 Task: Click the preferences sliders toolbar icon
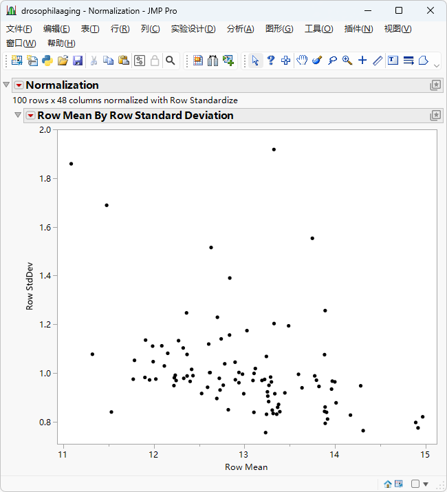tap(140, 61)
